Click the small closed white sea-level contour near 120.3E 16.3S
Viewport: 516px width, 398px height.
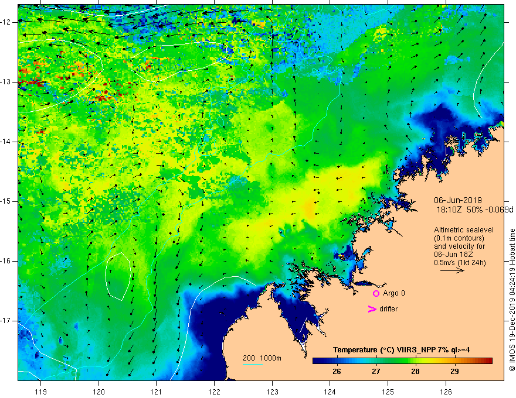click(x=118, y=276)
